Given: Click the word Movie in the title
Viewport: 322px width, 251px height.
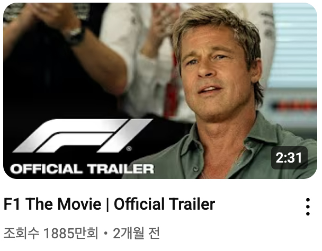Looking at the screenshot, I should 79,204.
